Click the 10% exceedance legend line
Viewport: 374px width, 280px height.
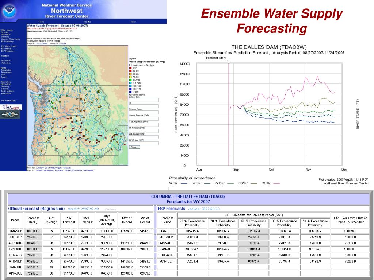click(x=277, y=183)
